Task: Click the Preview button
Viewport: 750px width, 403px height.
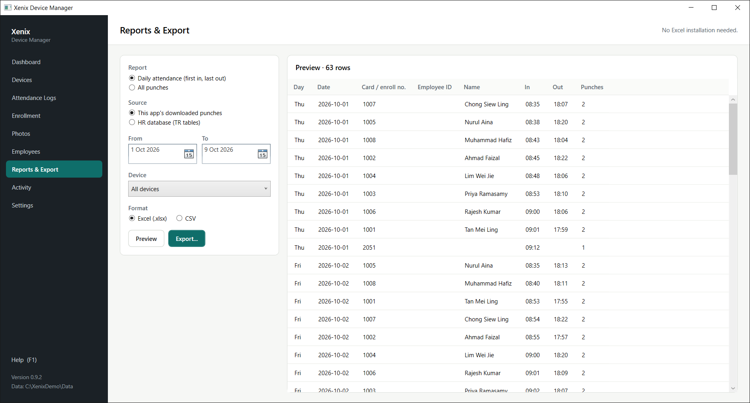Action: [146, 239]
